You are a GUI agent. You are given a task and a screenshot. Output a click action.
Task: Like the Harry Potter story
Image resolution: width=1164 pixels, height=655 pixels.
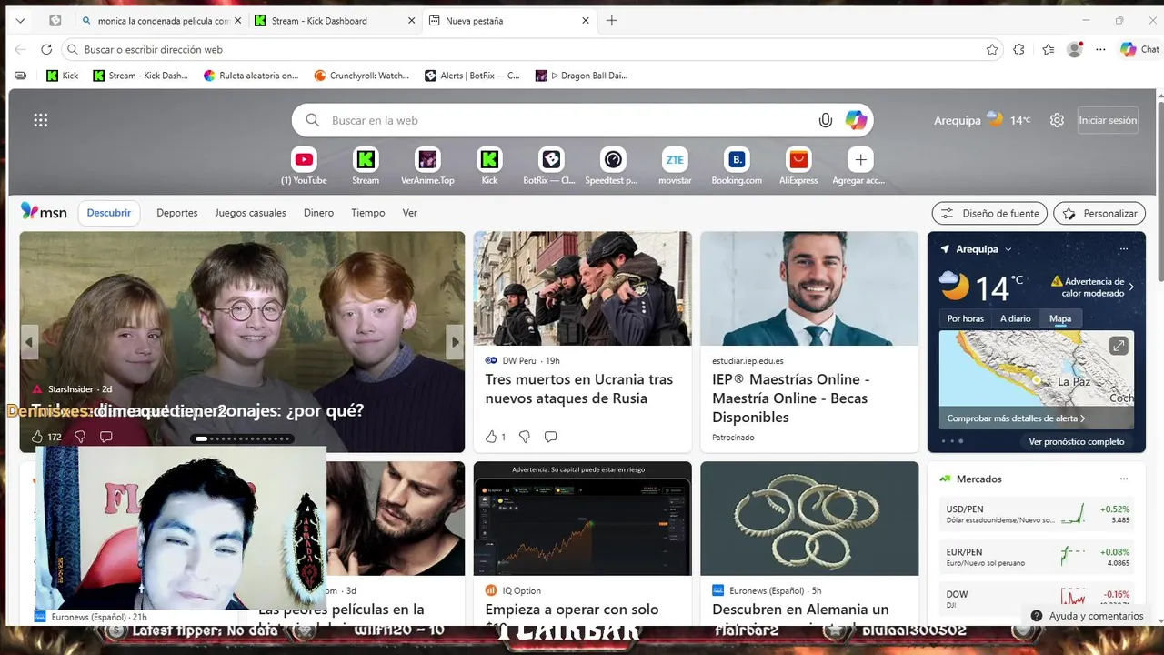pos(37,437)
